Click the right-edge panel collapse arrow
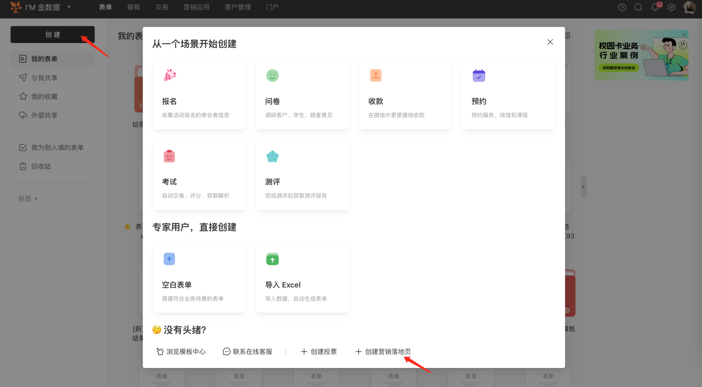 [x=583, y=187]
